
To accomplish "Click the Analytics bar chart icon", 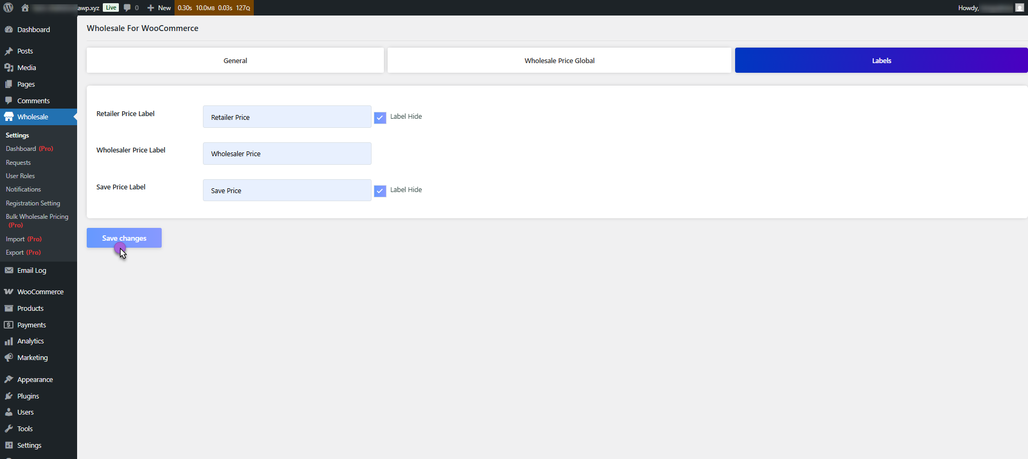I will pyautogui.click(x=9, y=341).
